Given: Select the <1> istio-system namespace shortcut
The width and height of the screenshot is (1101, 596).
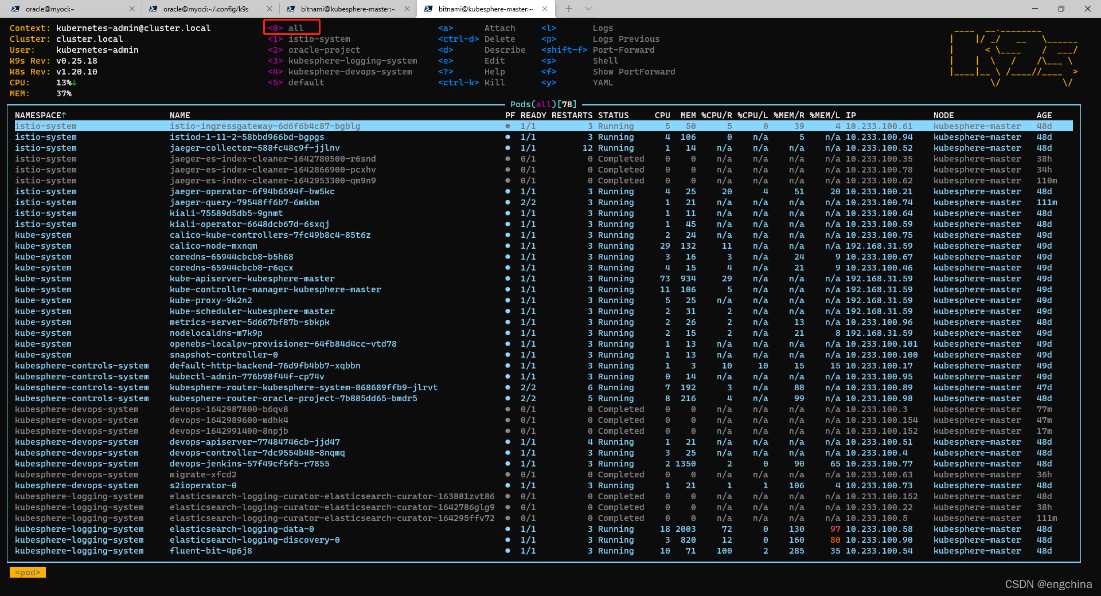Looking at the screenshot, I should tap(309, 39).
